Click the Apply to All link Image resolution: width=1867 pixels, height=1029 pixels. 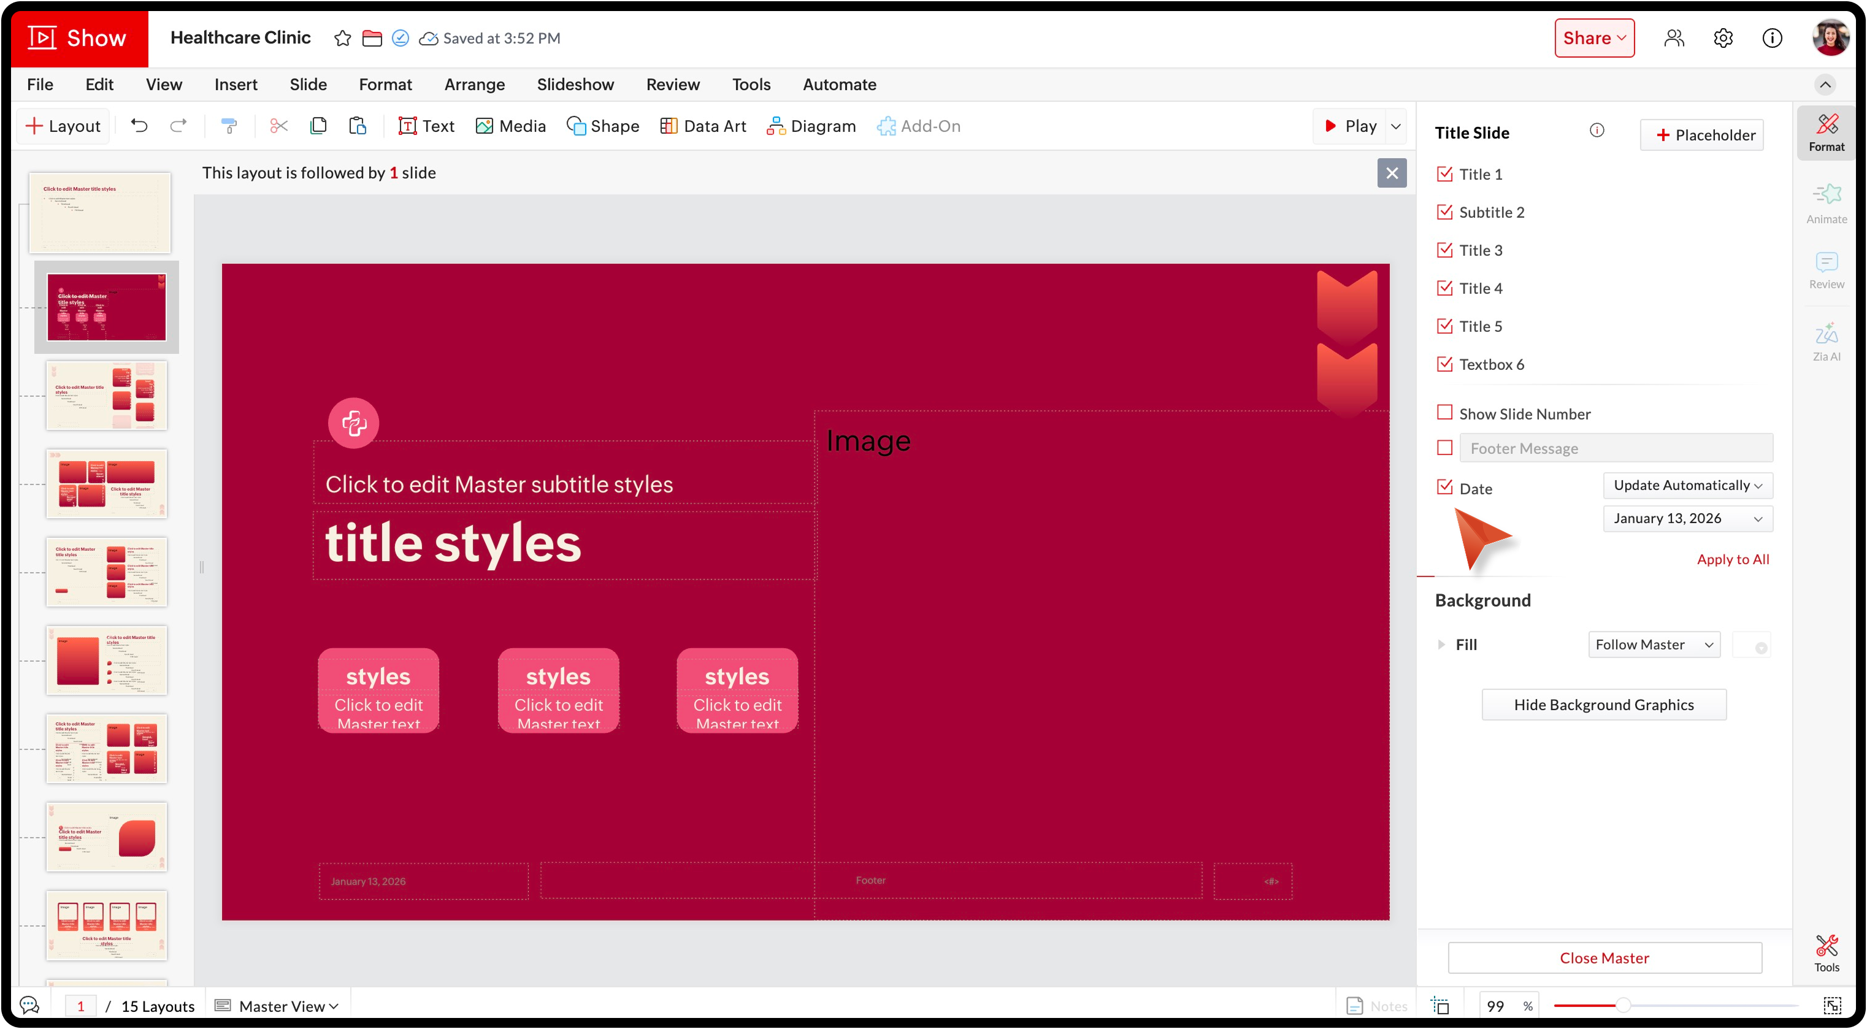[1732, 559]
